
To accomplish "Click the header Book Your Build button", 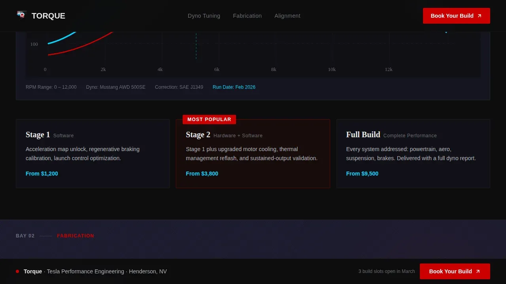I will pos(457,16).
